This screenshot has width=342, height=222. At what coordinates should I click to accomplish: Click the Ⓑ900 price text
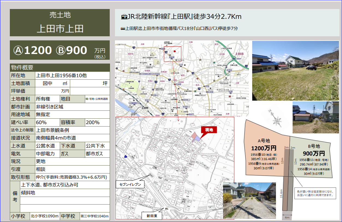[72, 50]
